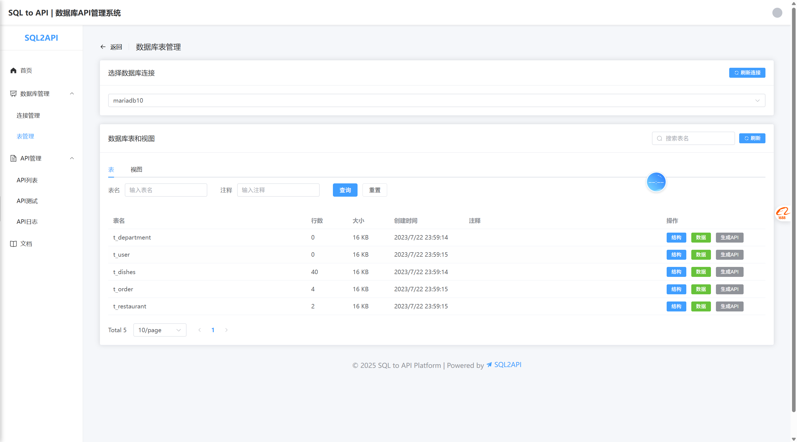Collapse the API管理 sidebar section
The height and width of the screenshot is (442, 797).
point(72,158)
